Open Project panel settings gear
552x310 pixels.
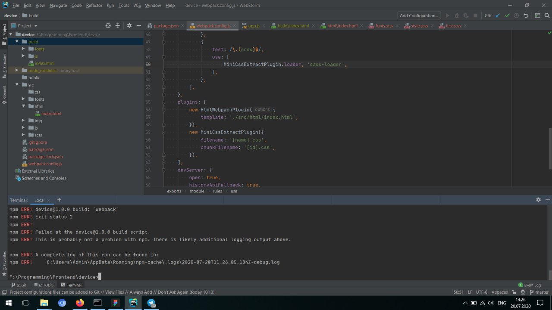click(129, 26)
